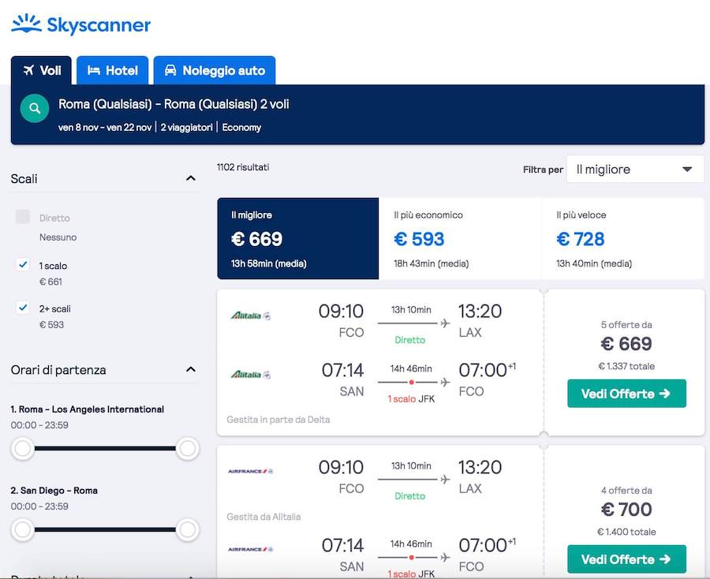The width and height of the screenshot is (710, 579).
Task: Click the 'Gestita in parte da Delta' note
Action: click(278, 420)
